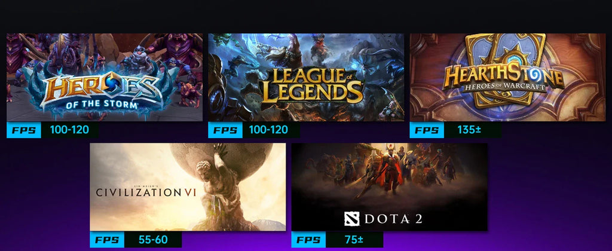Select the 100-120 value under League of Legends
The image size is (612, 251).
[x=268, y=130]
